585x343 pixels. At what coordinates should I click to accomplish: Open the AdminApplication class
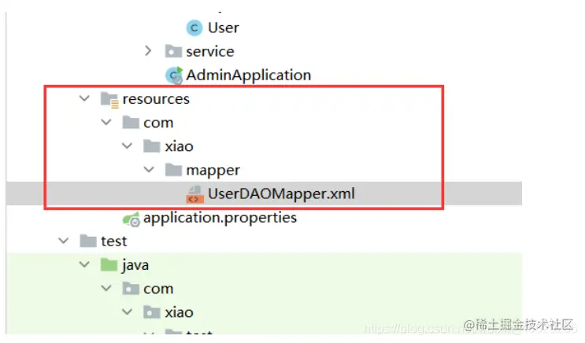coord(249,76)
